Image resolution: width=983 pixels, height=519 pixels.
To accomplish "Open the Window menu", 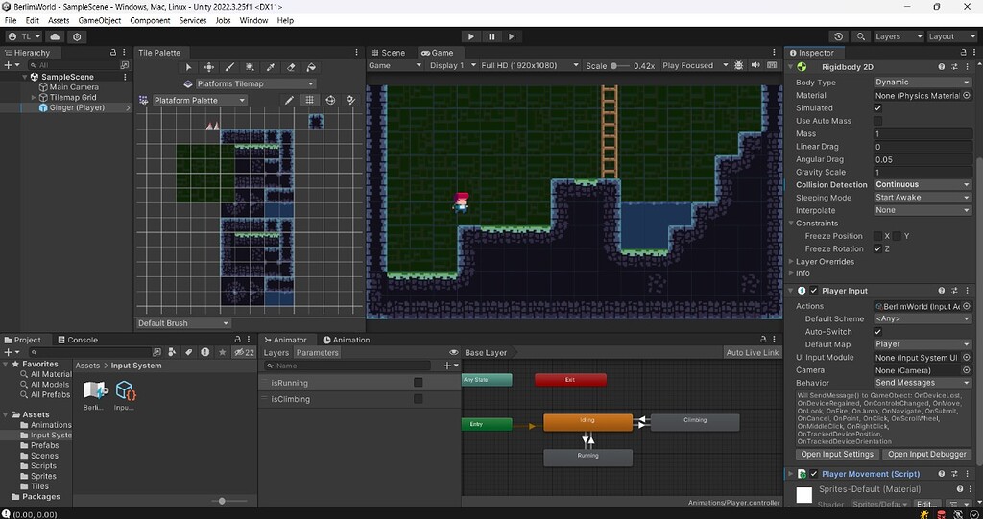I will point(253,20).
